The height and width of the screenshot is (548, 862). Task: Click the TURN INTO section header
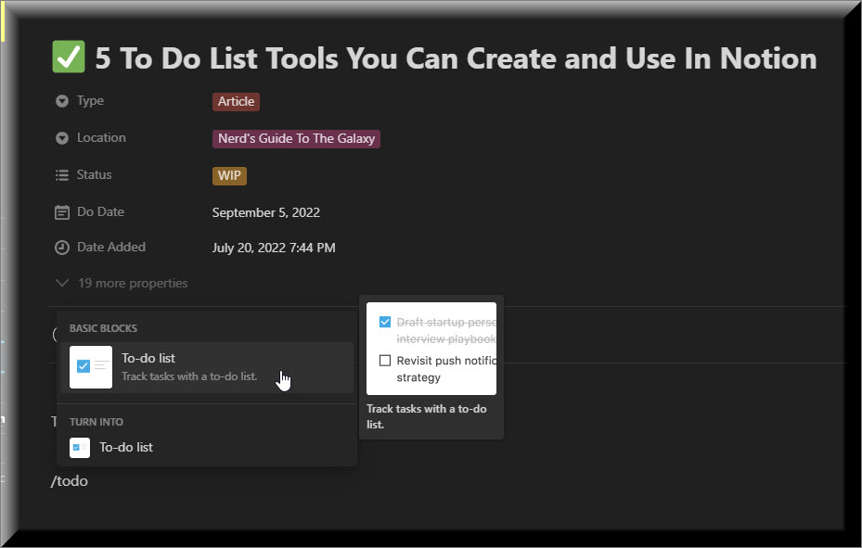pyautogui.click(x=96, y=422)
